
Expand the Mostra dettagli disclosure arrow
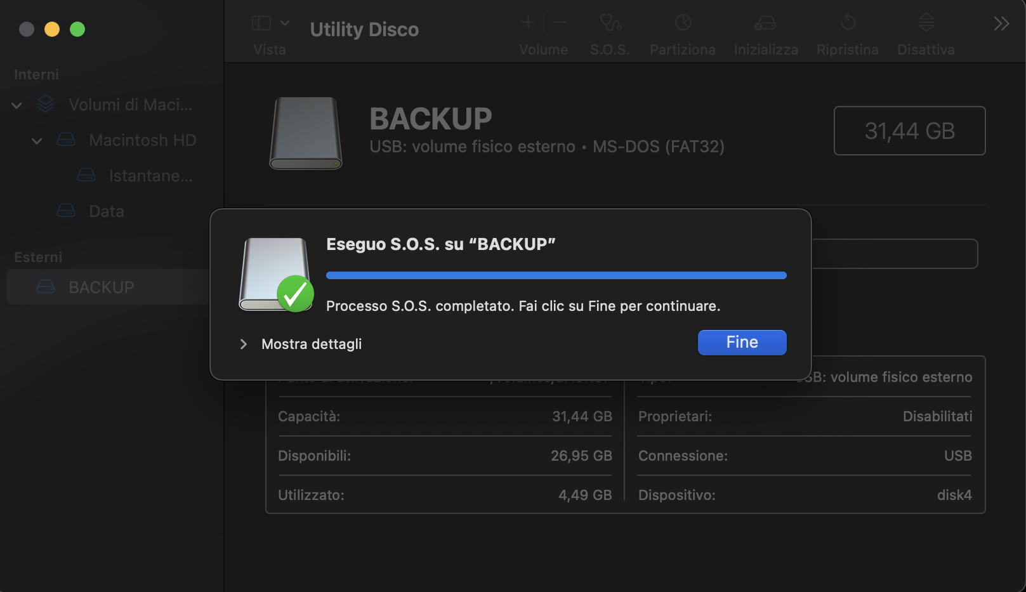click(x=244, y=344)
